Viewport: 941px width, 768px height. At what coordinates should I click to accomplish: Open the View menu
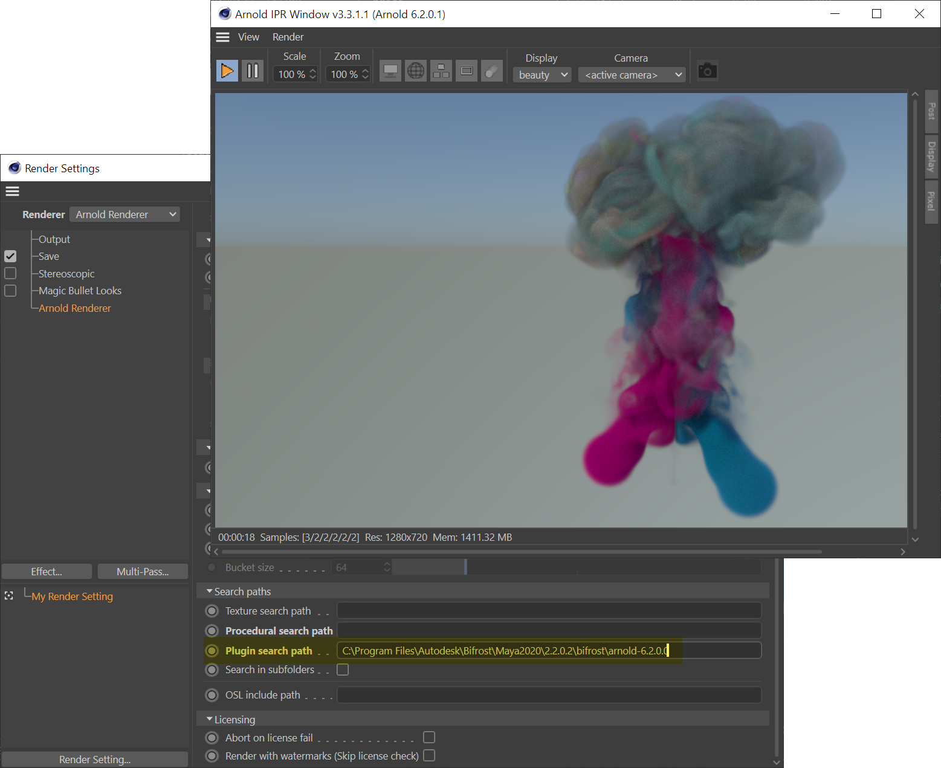click(x=248, y=37)
